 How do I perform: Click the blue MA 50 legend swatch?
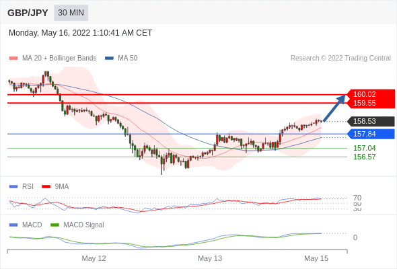coord(109,59)
